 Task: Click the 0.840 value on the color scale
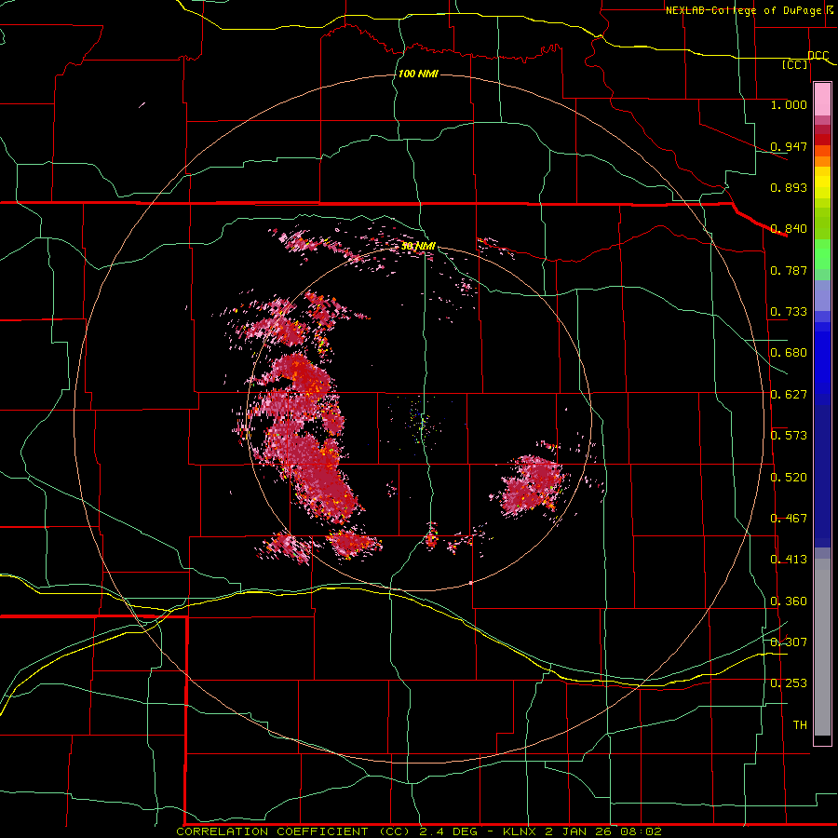pos(789,229)
